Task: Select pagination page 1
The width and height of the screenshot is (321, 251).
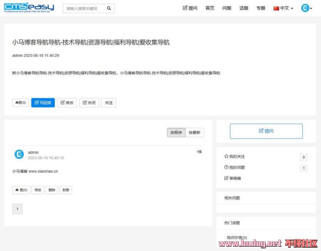Action: (18, 209)
